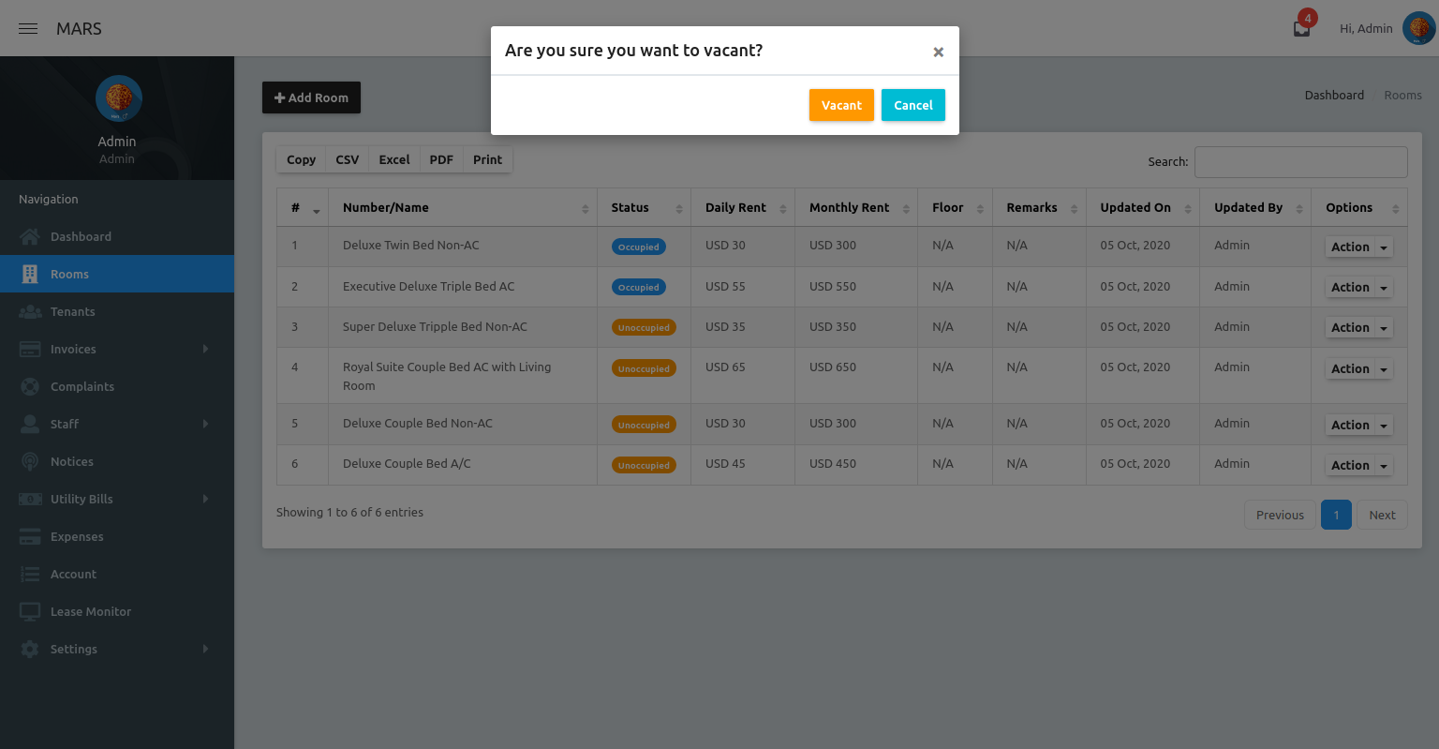This screenshot has height=749, width=1439.
Task: Expand the Settings sidebar submenu
Action: pyautogui.click(x=75, y=649)
